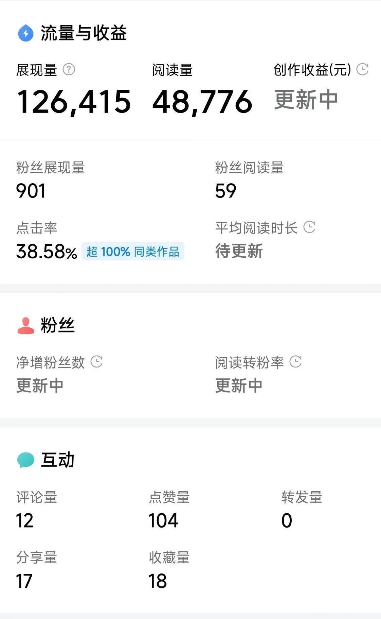Tap the 收藏量 count 18
Image resolution: width=381 pixels, height=619 pixels.
[x=158, y=581]
